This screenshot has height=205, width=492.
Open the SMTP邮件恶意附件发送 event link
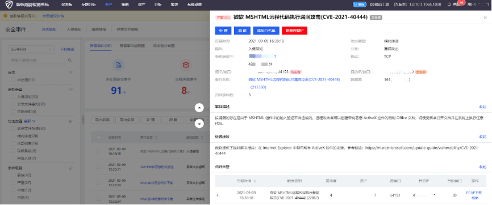click(157, 167)
